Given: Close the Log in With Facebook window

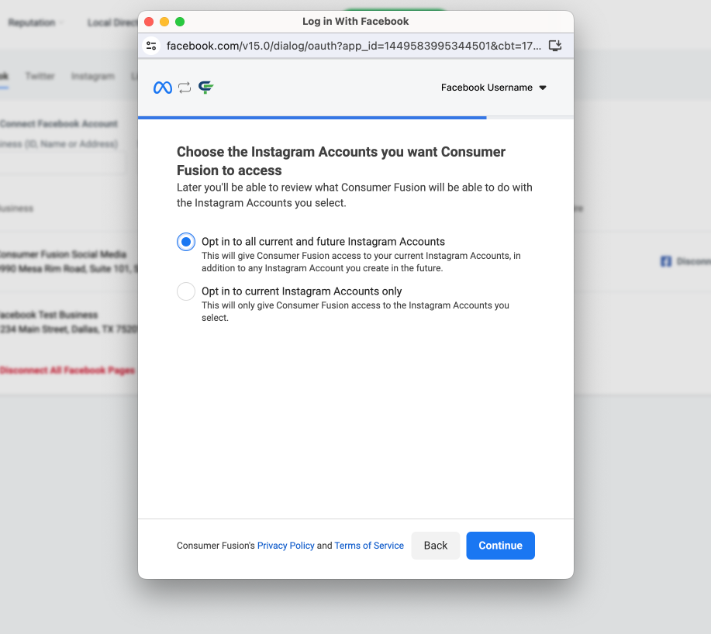Looking at the screenshot, I should (x=149, y=22).
